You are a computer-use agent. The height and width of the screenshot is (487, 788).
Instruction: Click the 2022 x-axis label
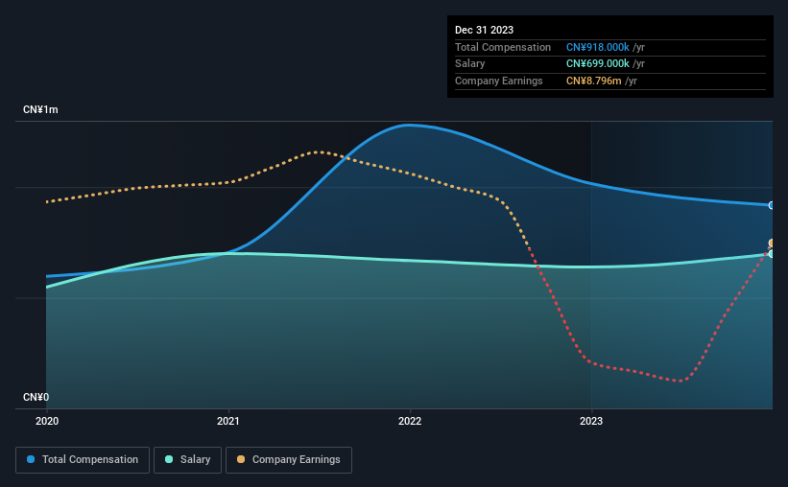pyautogui.click(x=410, y=421)
